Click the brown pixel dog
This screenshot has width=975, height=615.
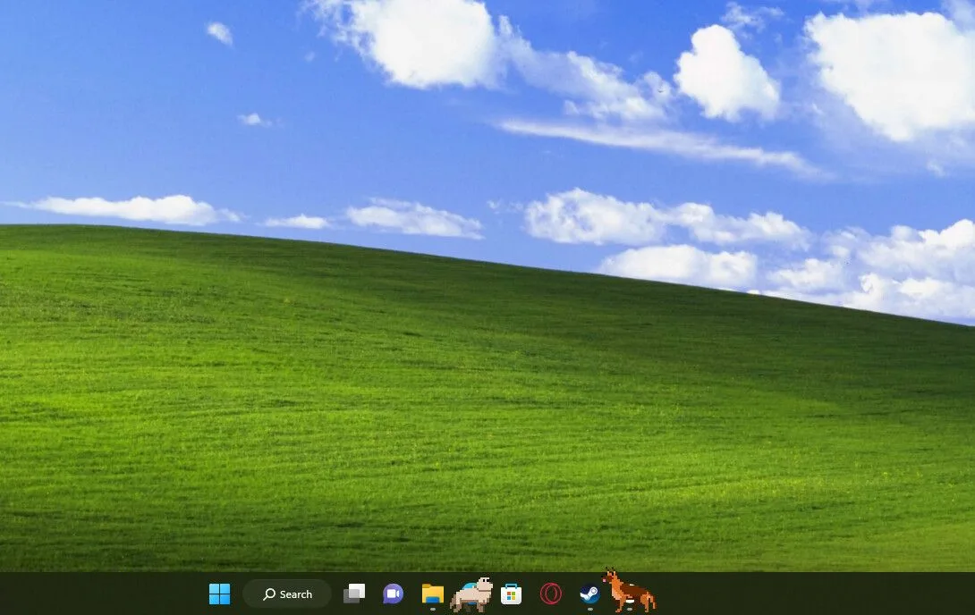tap(629, 592)
